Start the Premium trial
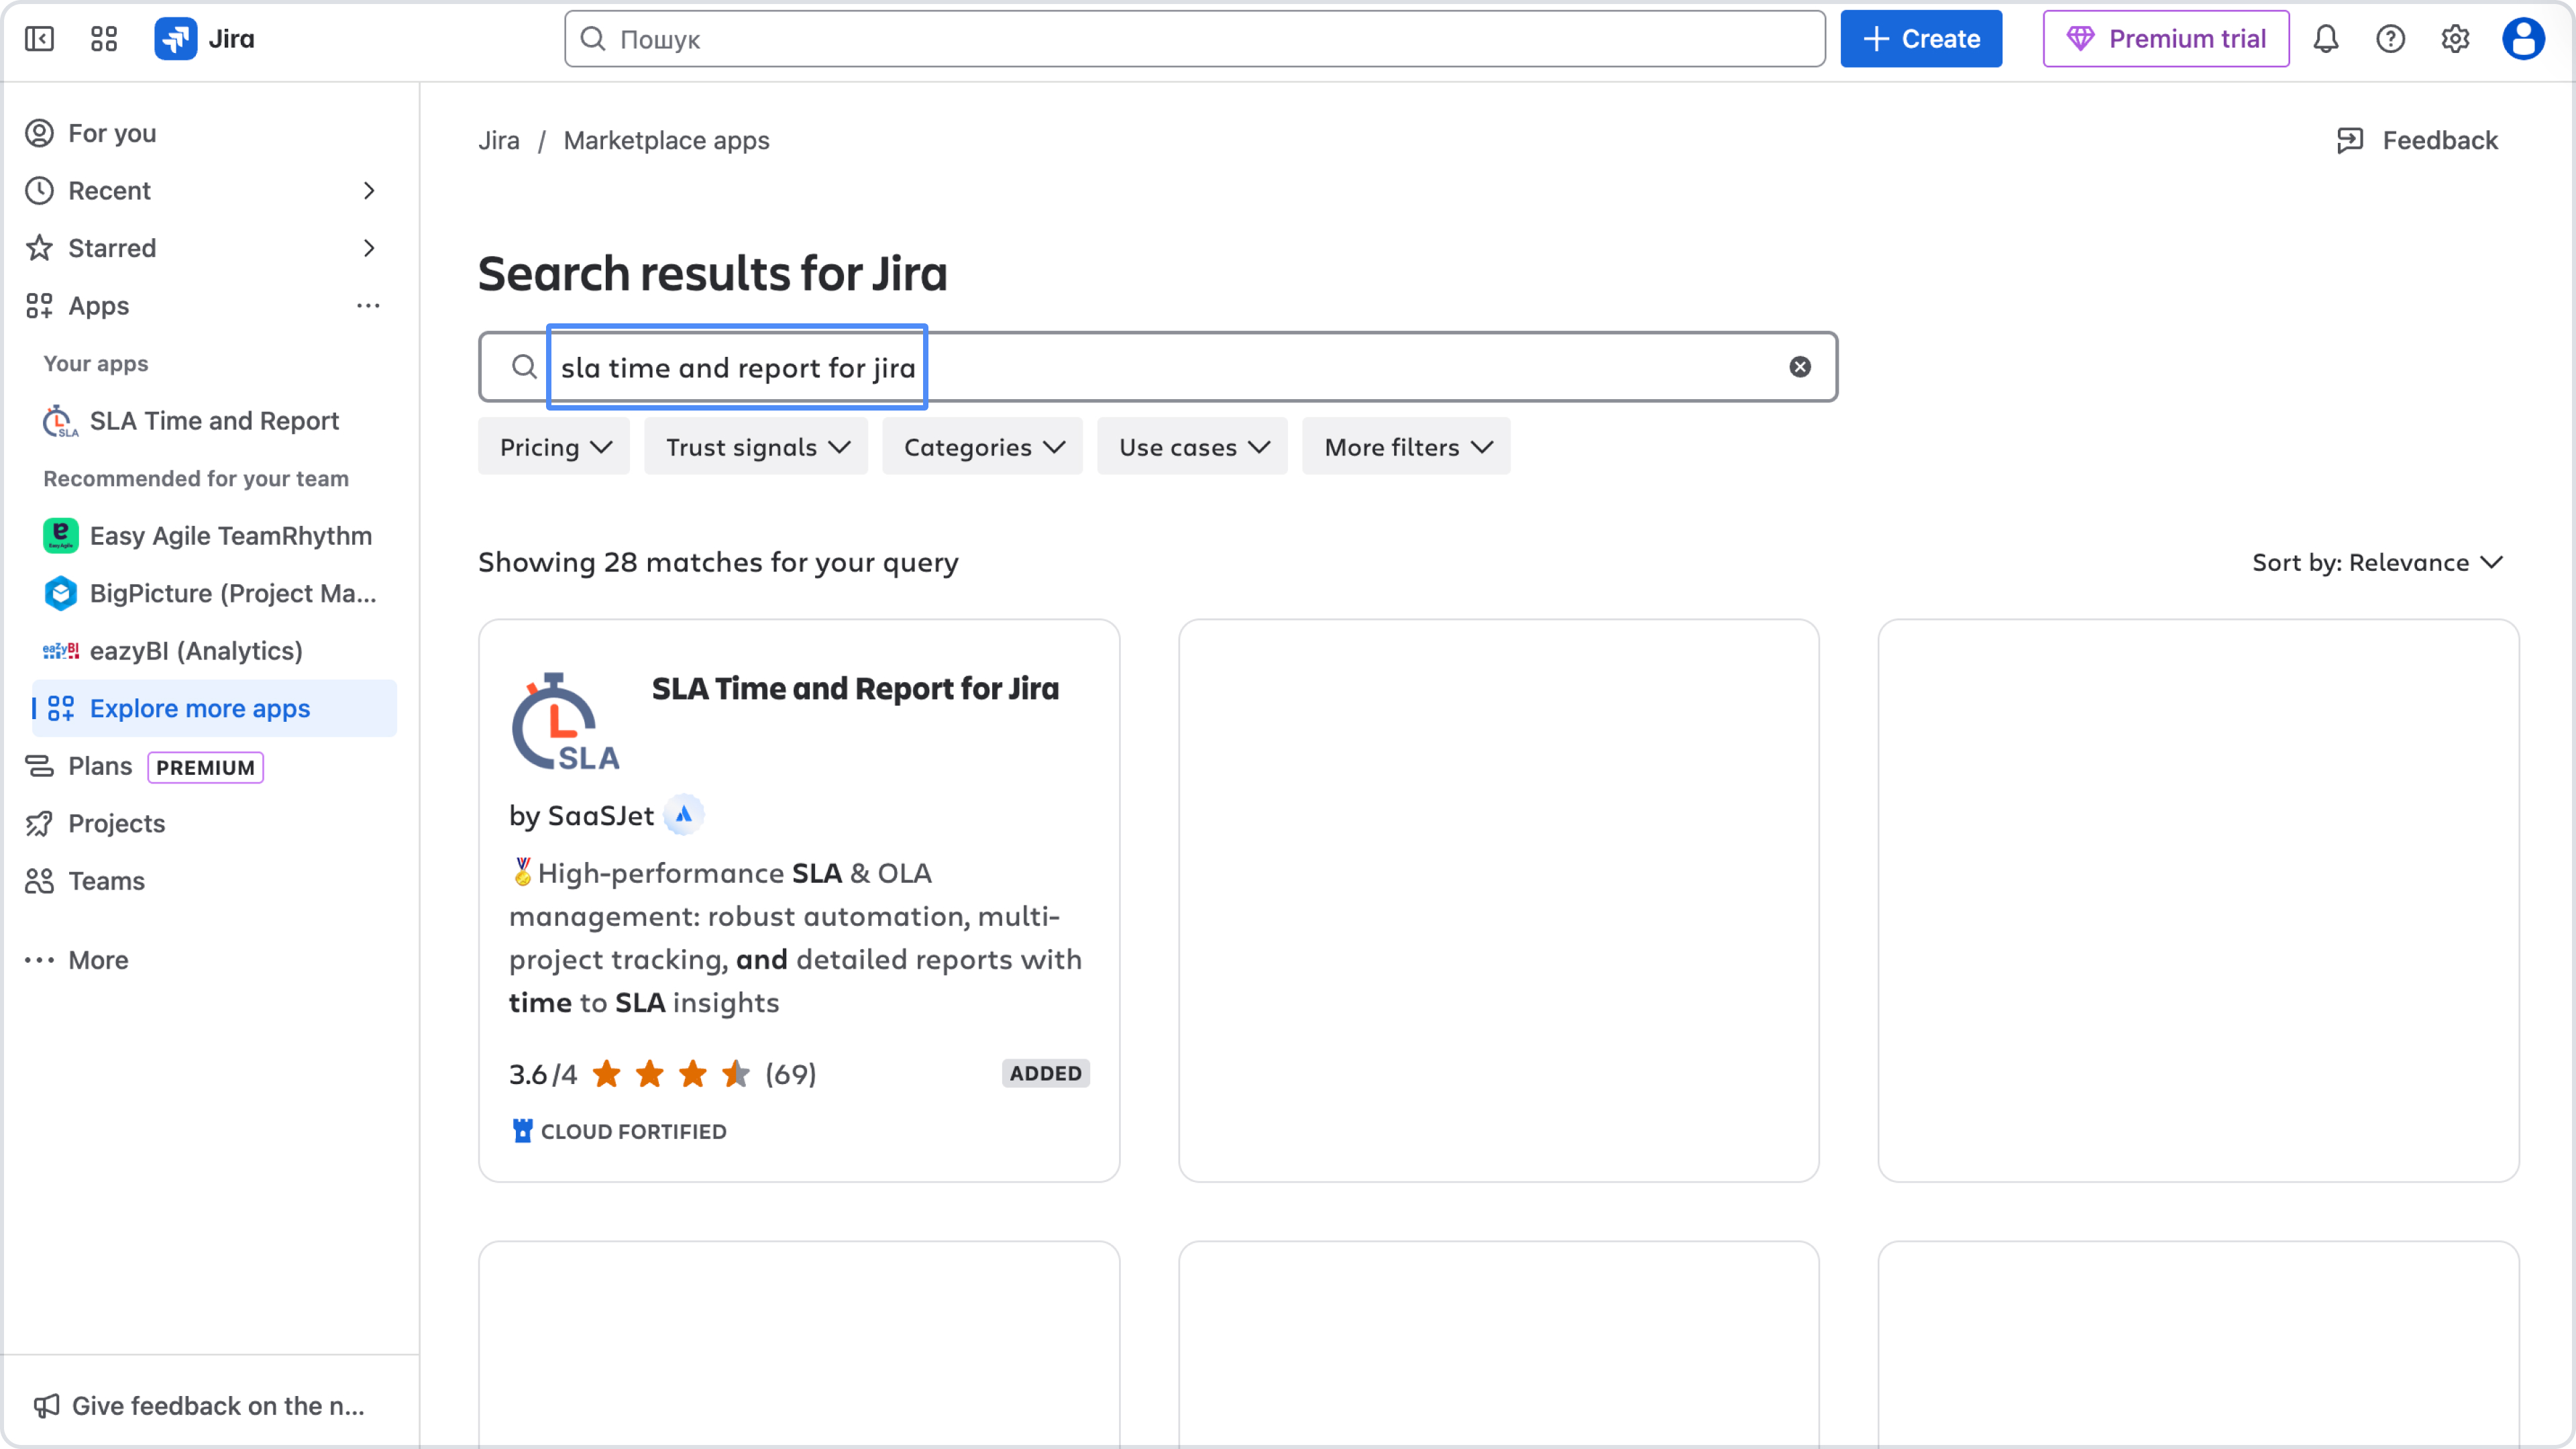This screenshot has width=2576, height=1449. [x=2166, y=39]
